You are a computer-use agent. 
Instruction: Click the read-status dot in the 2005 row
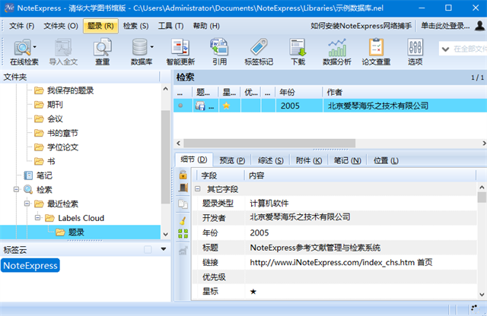coord(180,106)
